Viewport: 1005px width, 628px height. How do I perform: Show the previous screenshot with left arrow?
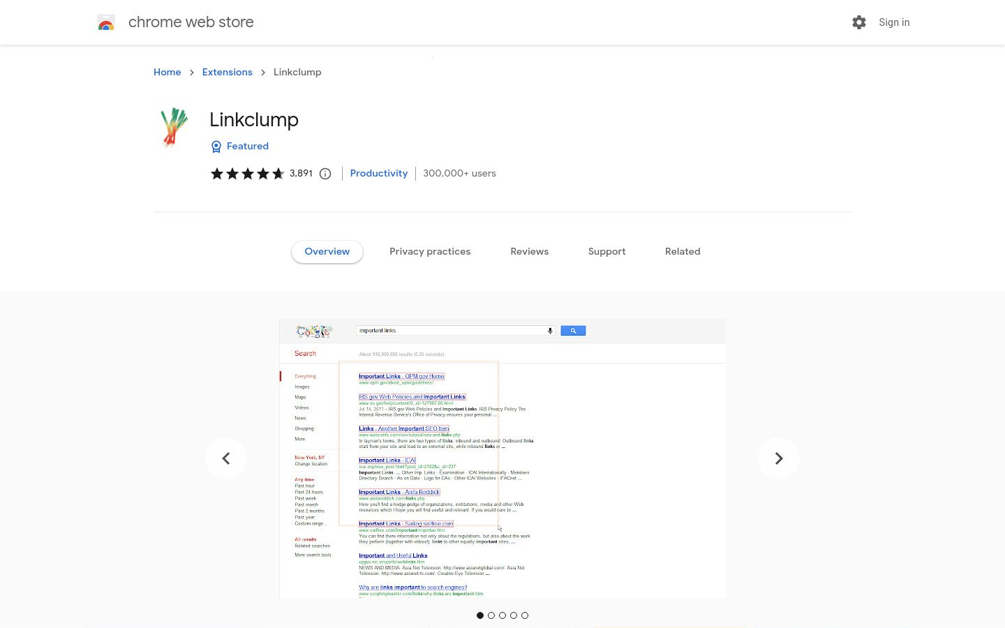pos(226,458)
